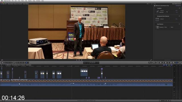Go back from Audio Enhancements inspector
The width and height of the screenshot is (182, 102).
coord(155,4)
